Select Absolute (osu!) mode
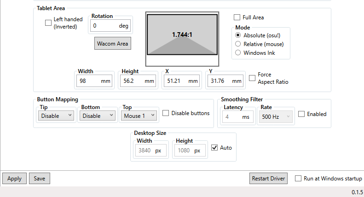This screenshot has height=197, width=364. pos(238,35)
